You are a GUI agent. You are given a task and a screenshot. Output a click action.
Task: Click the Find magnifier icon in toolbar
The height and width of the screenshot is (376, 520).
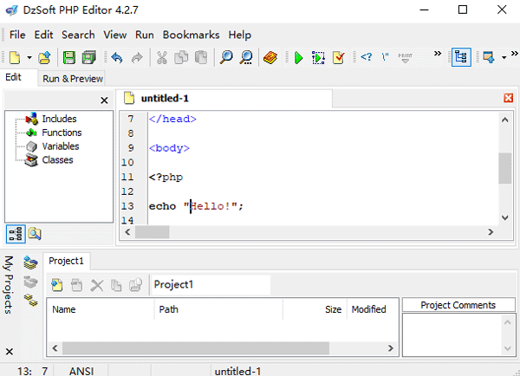coord(226,58)
